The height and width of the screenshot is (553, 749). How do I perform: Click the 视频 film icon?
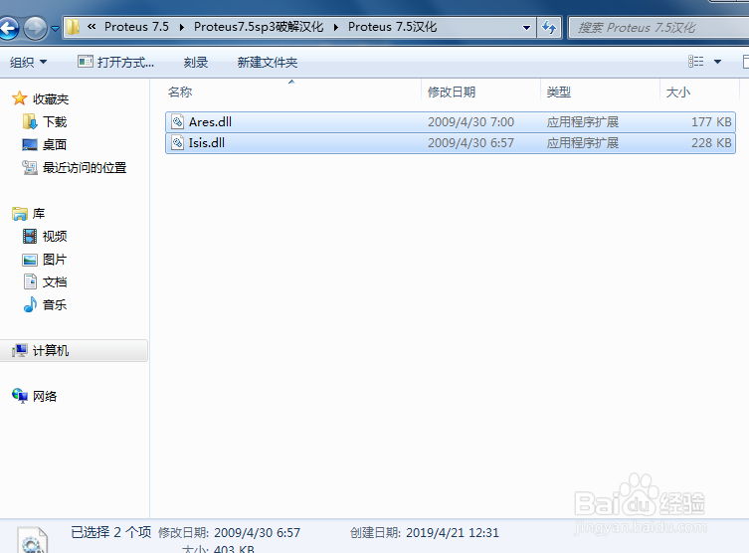pyautogui.click(x=30, y=237)
